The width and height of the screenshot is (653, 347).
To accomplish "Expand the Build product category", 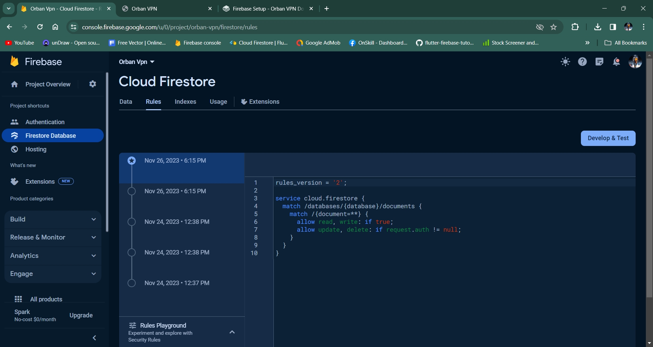I will click(53, 219).
